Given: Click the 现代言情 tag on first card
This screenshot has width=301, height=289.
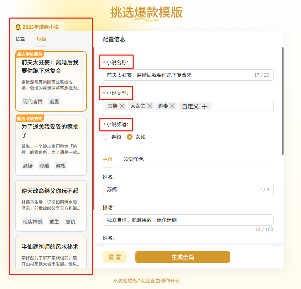Looking at the screenshot, I should (33, 101).
